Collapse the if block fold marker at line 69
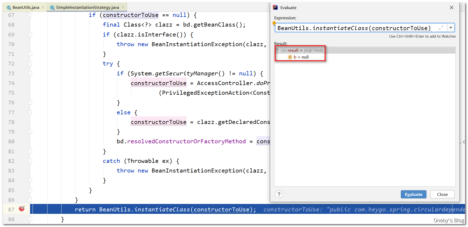The height and width of the screenshot is (227, 468). click(x=30, y=35)
